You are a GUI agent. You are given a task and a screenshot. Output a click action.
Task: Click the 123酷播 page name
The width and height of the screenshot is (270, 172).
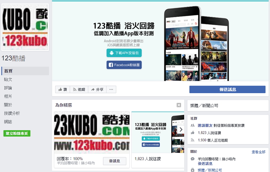pyautogui.click(x=13, y=58)
